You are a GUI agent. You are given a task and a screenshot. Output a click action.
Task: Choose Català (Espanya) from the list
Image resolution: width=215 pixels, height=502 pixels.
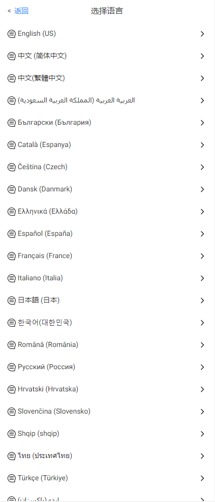point(107,145)
